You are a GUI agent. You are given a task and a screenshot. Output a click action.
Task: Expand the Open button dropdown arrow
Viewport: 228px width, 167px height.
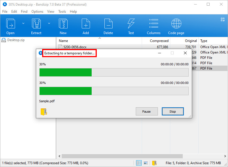pyautogui.click(x=23, y=23)
